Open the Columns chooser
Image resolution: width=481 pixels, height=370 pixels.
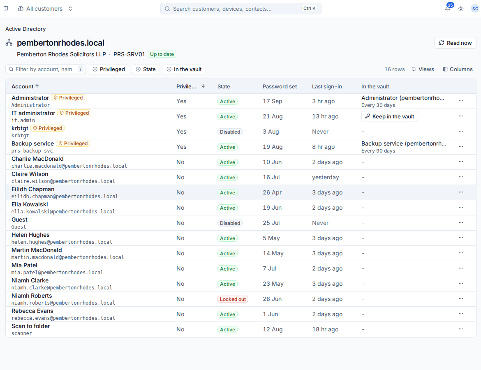(x=458, y=69)
